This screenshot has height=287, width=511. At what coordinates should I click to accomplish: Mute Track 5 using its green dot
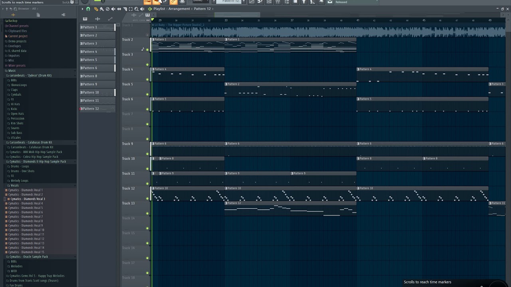tap(147, 94)
